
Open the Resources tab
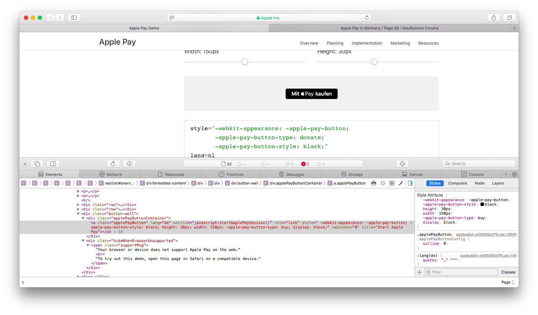pos(170,174)
